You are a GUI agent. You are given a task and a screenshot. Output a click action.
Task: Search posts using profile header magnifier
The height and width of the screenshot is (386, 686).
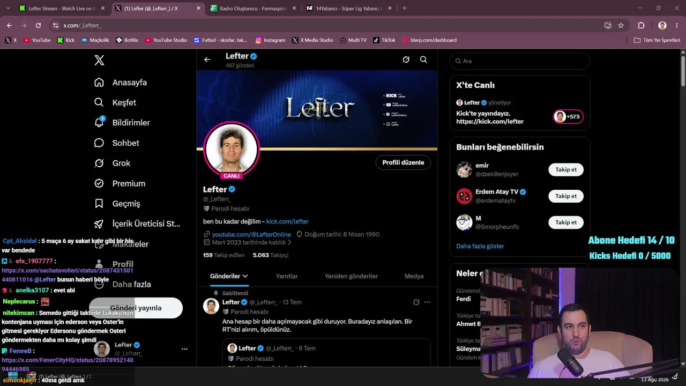tap(423, 60)
